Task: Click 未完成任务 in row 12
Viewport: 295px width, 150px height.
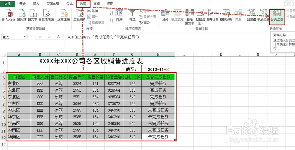Action: [x=158, y=137]
